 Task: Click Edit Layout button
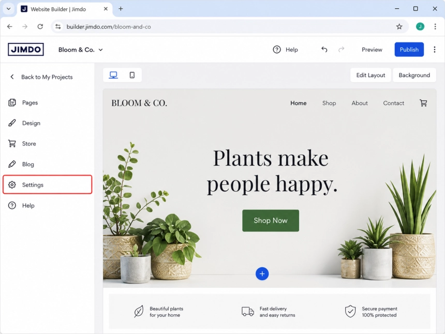[370, 75]
